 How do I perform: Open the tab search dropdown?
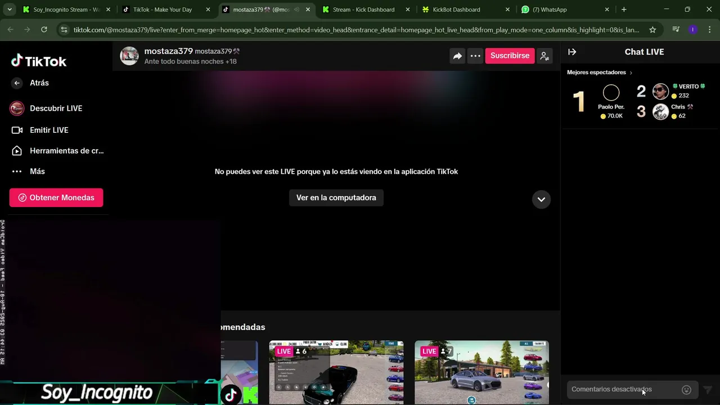click(x=10, y=10)
